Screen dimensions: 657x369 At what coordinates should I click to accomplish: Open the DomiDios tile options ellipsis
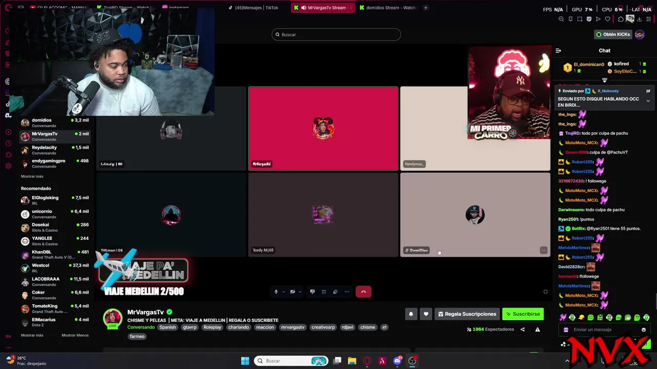click(544, 250)
